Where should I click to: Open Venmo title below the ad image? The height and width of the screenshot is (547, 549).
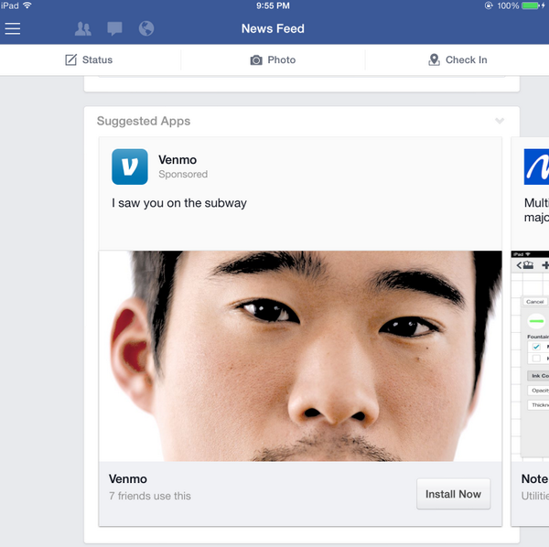(x=128, y=478)
